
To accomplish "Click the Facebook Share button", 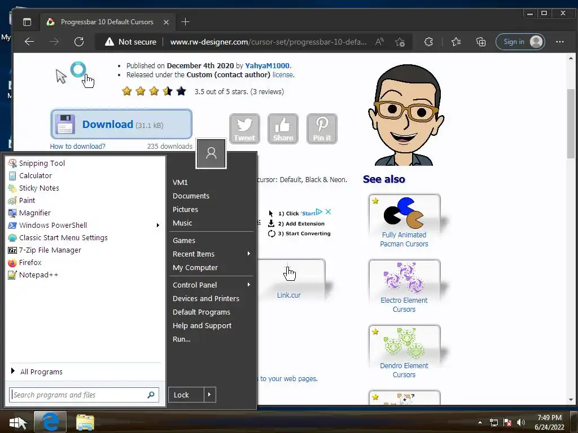I will pos(283,129).
